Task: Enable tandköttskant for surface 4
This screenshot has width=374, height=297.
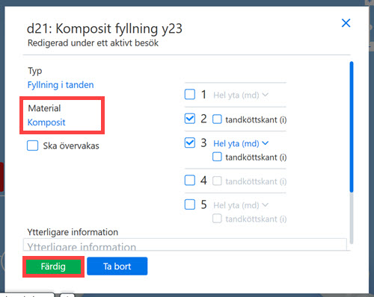Action: [x=217, y=181]
